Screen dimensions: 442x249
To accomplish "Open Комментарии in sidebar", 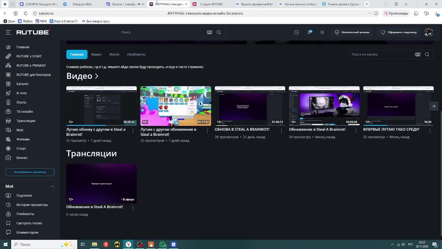I will coord(27,232).
